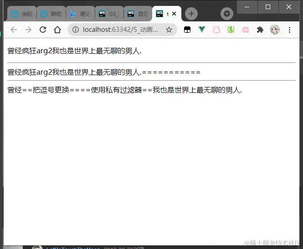Open the extensions puzzle piece menu
Viewport: 303px width, 249px height.
click(x=260, y=30)
